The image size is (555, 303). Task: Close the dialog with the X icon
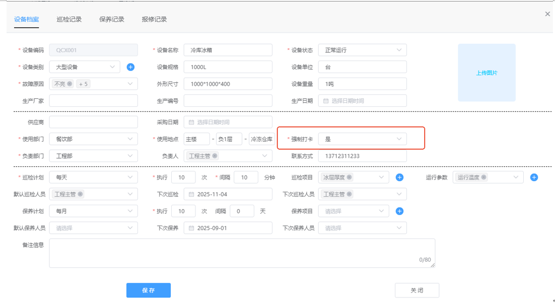pos(547,14)
